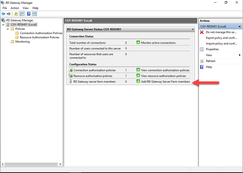Viewport: 243px width, 173px height.
Task: Click the CGY-RDSH01 server icon in tree
Action: pyautogui.click(x=8, y=24)
